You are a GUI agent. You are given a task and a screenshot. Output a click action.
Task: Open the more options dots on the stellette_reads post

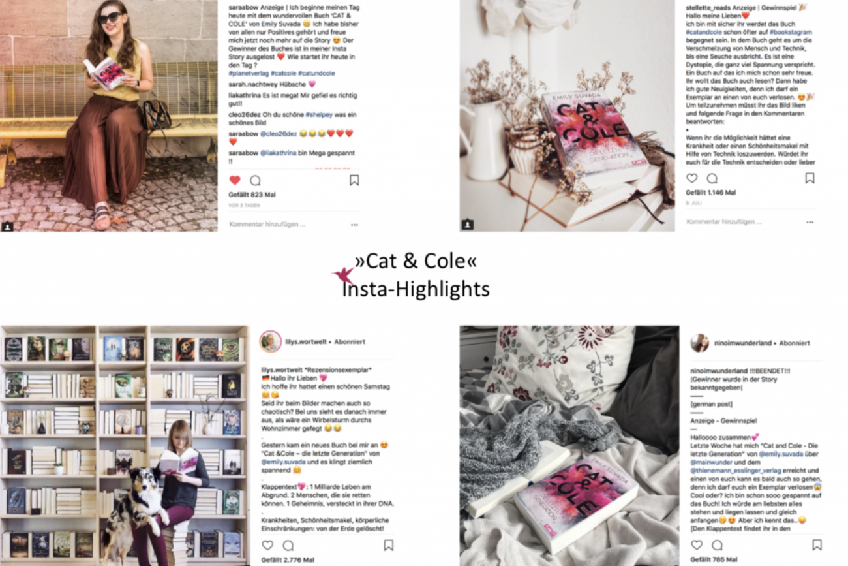[x=810, y=222]
